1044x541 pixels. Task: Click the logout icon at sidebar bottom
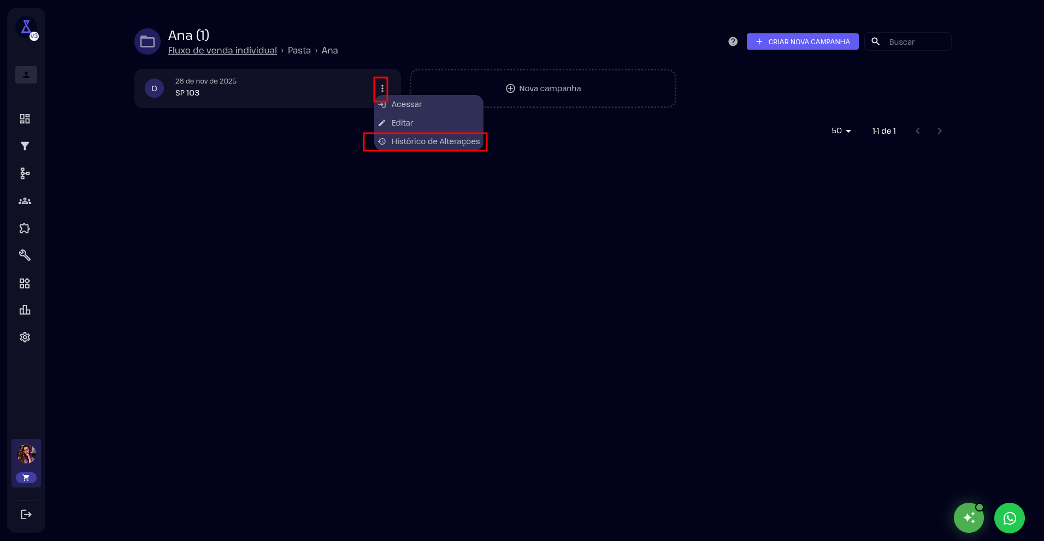point(26,514)
